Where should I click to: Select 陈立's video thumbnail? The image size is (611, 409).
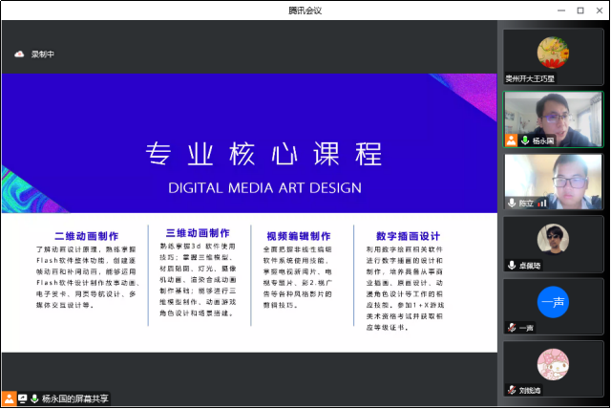click(x=554, y=179)
